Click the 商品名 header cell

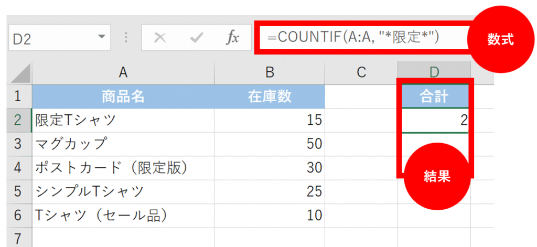click(123, 96)
